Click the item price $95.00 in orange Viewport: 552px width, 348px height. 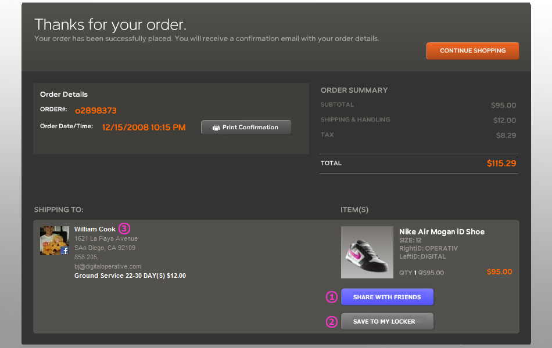(x=499, y=271)
